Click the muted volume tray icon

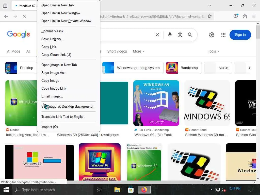[x=223, y=190]
